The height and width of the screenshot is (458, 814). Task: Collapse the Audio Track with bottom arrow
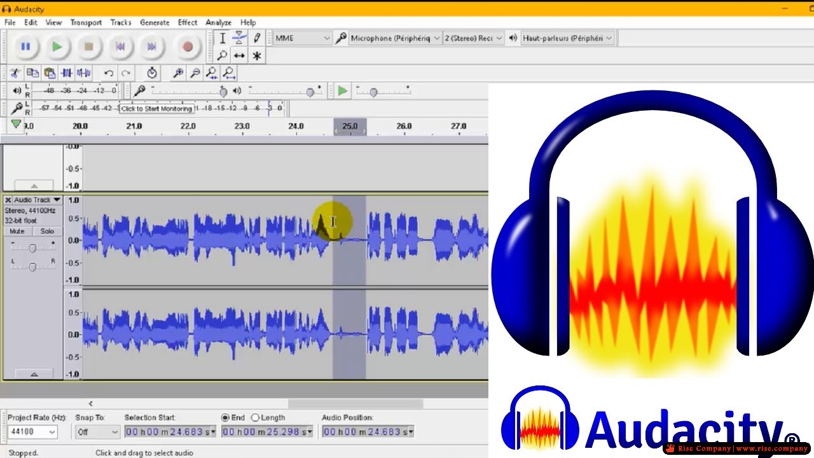(34, 375)
